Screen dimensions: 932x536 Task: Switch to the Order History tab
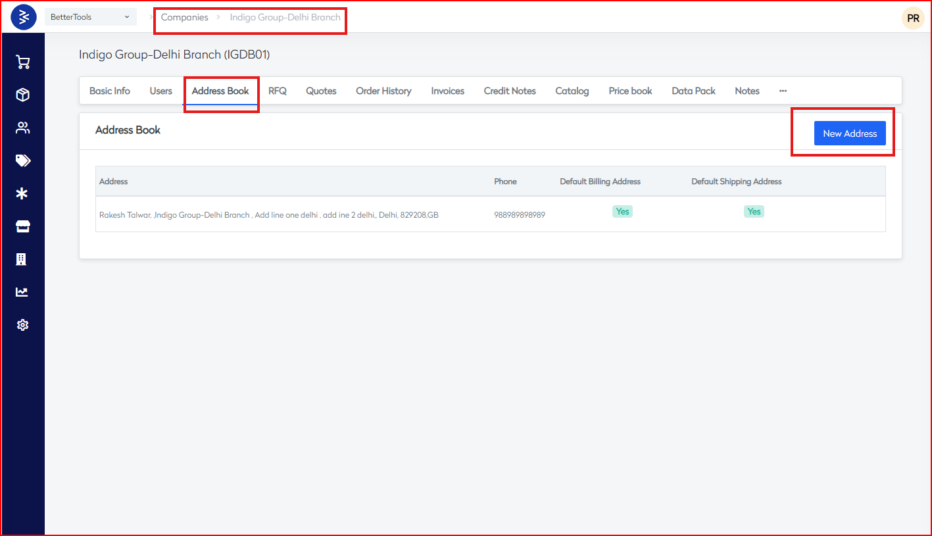point(383,91)
